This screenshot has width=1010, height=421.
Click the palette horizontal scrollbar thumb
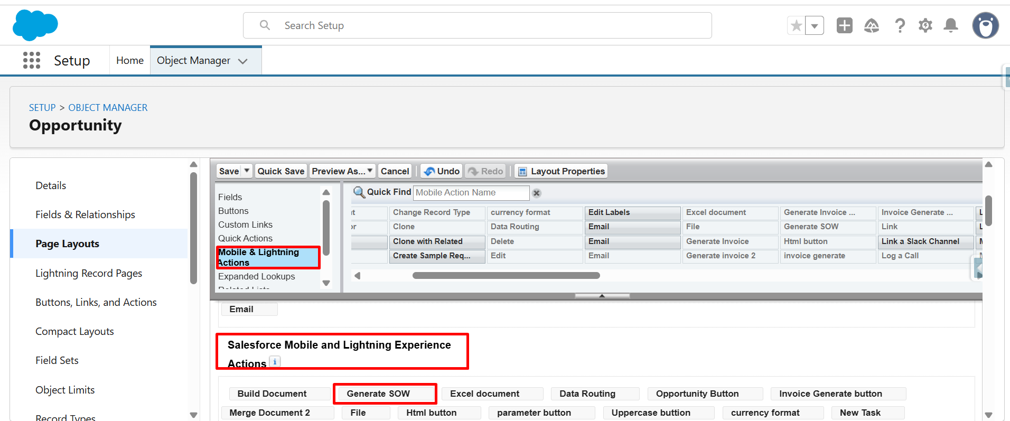(506, 275)
